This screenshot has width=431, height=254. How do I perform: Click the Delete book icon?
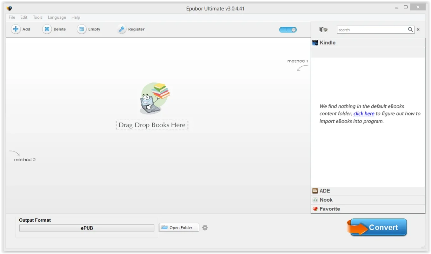pos(47,29)
